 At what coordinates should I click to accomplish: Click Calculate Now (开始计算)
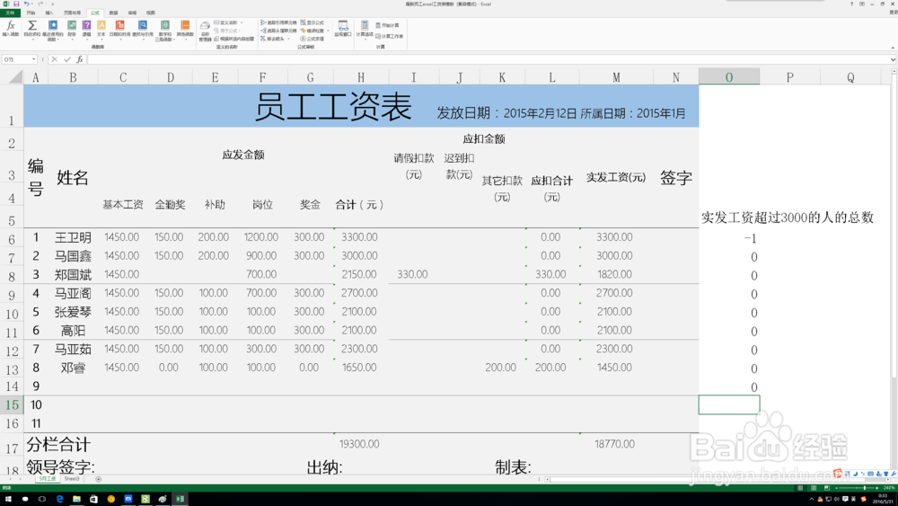[x=388, y=25]
